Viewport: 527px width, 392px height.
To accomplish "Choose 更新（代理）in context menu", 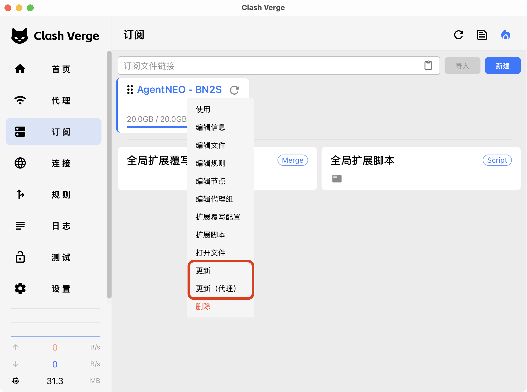I will [220, 288].
